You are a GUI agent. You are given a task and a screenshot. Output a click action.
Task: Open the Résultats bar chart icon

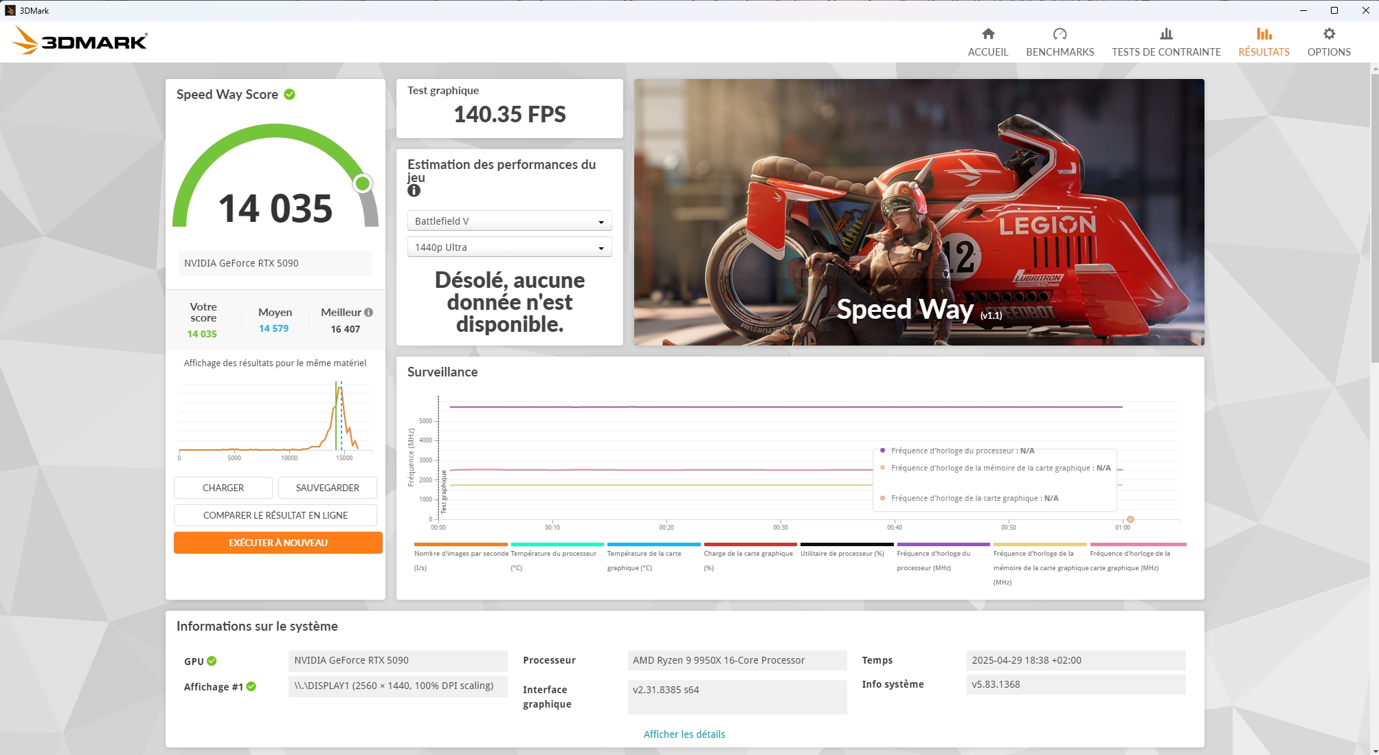pyautogui.click(x=1264, y=34)
